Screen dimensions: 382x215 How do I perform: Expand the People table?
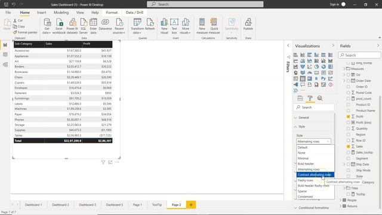341,200
